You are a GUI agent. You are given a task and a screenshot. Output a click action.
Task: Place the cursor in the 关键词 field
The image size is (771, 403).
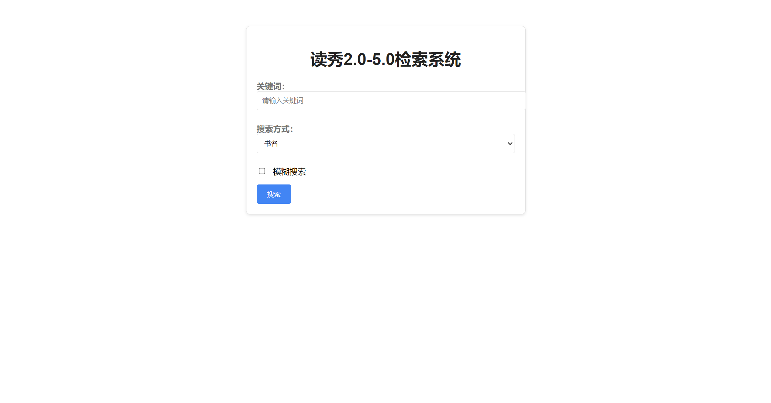pos(391,100)
